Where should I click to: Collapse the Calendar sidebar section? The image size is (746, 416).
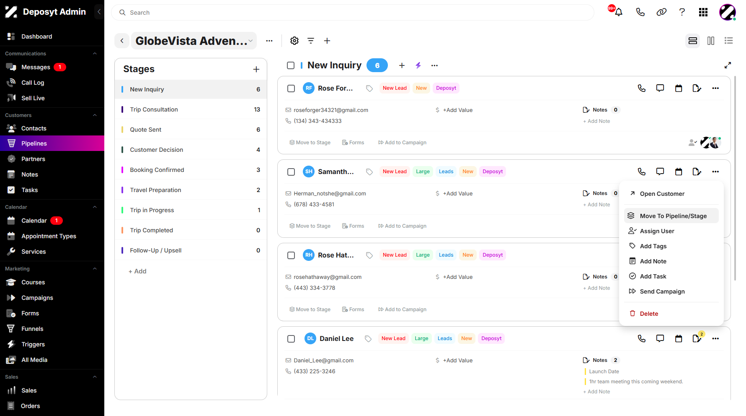coord(95,207)
